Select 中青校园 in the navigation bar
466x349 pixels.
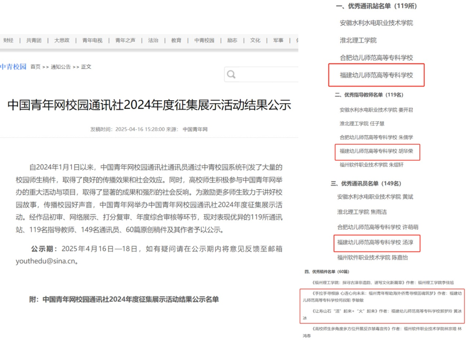[x=204, y=41]
